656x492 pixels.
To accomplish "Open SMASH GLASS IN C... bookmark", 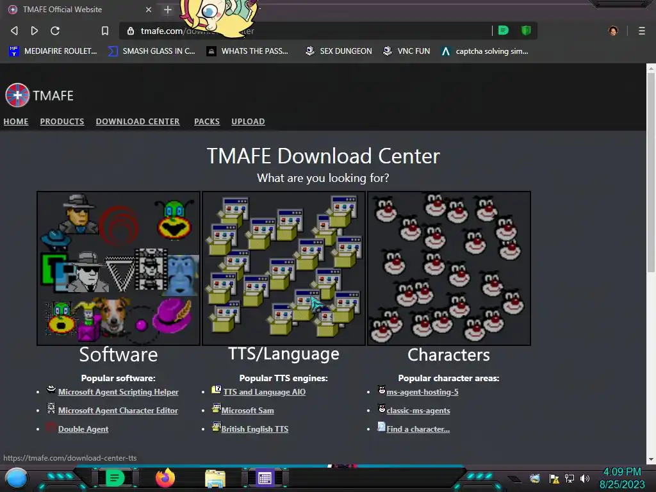I will pos(151,51).
